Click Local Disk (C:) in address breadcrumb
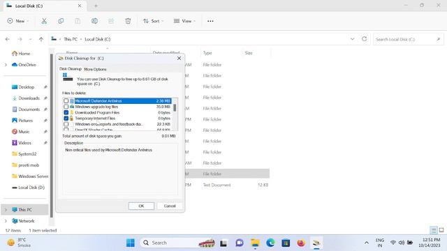The height and width of the screenshot is (251, 447). tap(98, 39)
